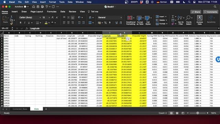Switch to Normal view icon

171,113
